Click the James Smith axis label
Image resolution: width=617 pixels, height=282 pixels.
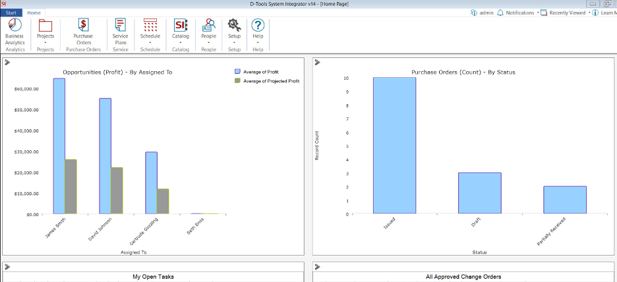55,227
